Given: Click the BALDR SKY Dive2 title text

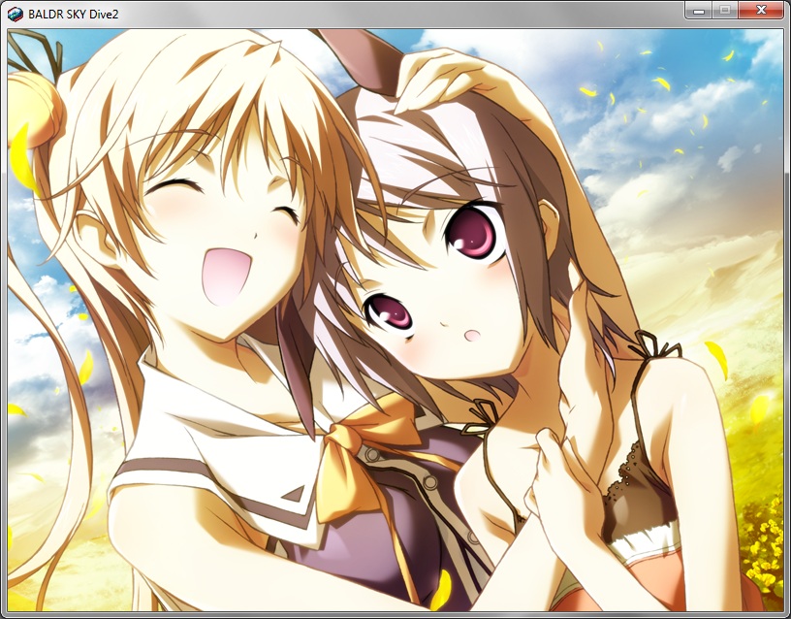Looking at the screenshot, I should pos(73,15).
